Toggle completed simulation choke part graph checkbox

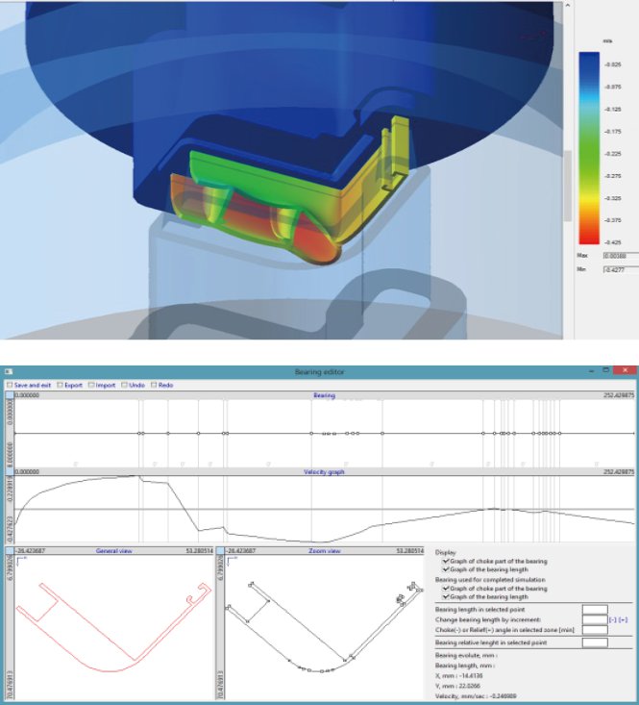point(445,589)
